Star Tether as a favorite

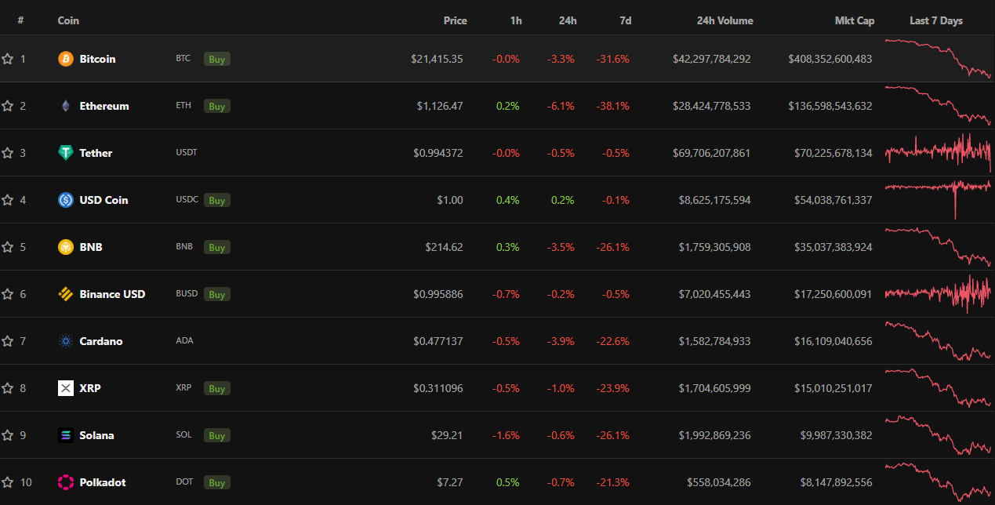click(x=8, y=153)
